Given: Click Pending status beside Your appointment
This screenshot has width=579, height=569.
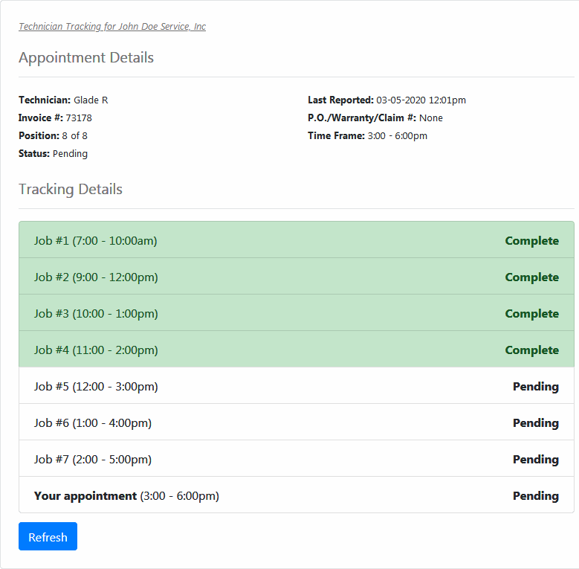Looking at the screenshot, I should 535,496.
